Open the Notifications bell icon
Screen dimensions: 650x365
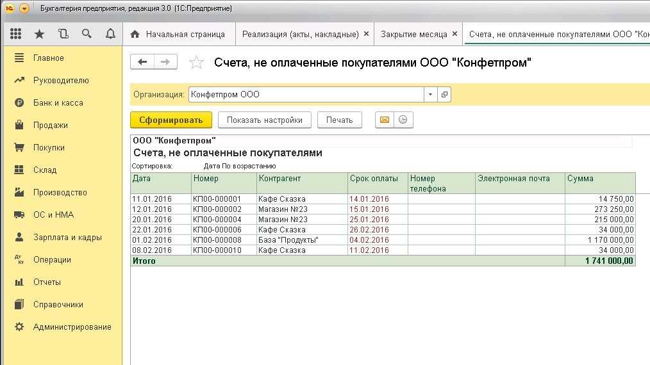pyautogui.click(x=110, y=34)
